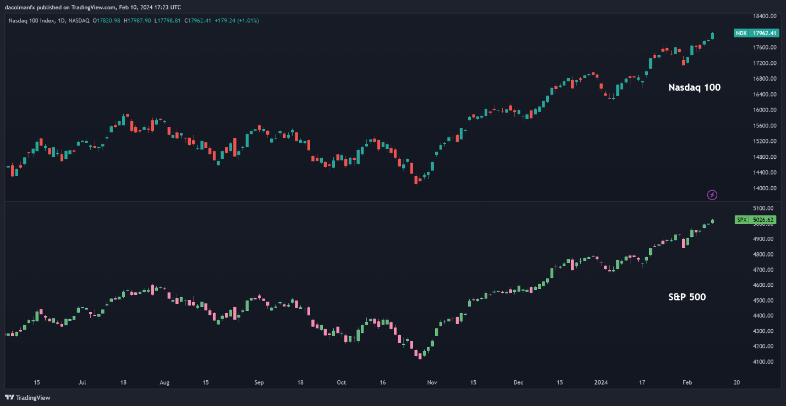Click the Sep label on time axis
Viewport: 786px width, 406px height.
coord(259,382)
